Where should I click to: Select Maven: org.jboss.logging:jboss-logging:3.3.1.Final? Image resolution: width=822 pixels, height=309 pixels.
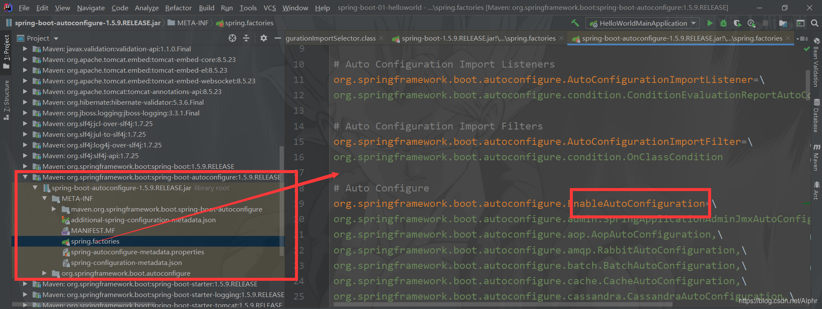pos(121,113)
